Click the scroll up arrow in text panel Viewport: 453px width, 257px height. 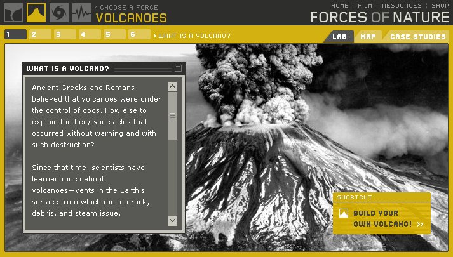pyautogui.click(x=172, y=86)
